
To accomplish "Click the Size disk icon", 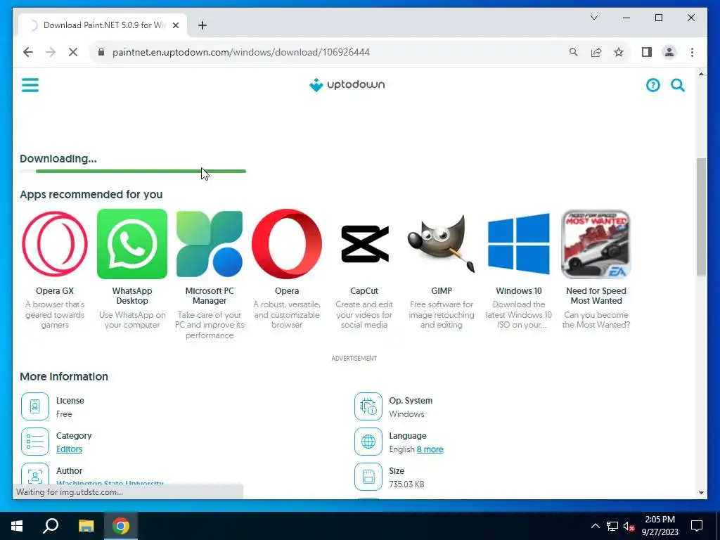I will pyautogui.click(x=368, y=477).
